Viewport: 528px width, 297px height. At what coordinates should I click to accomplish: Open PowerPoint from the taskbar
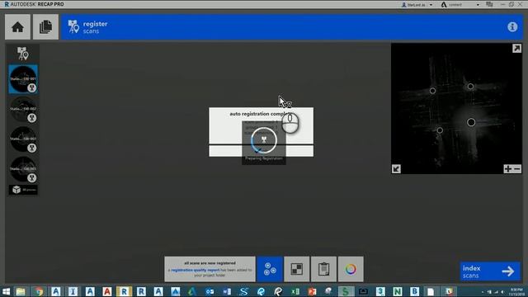(x=312, y=291)
